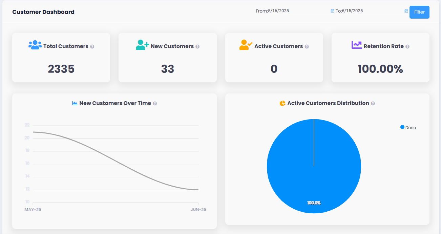Image resolution: width=441 pixels, height=234 pixels.
Task: Click the pie chart icon beside distribution title
Action: pyautogui.click(x=282, y=103)
